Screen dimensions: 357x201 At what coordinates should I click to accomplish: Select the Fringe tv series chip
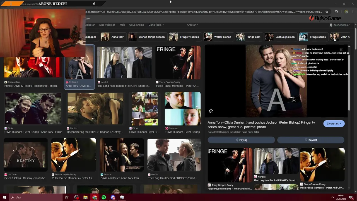pos(185,37)
